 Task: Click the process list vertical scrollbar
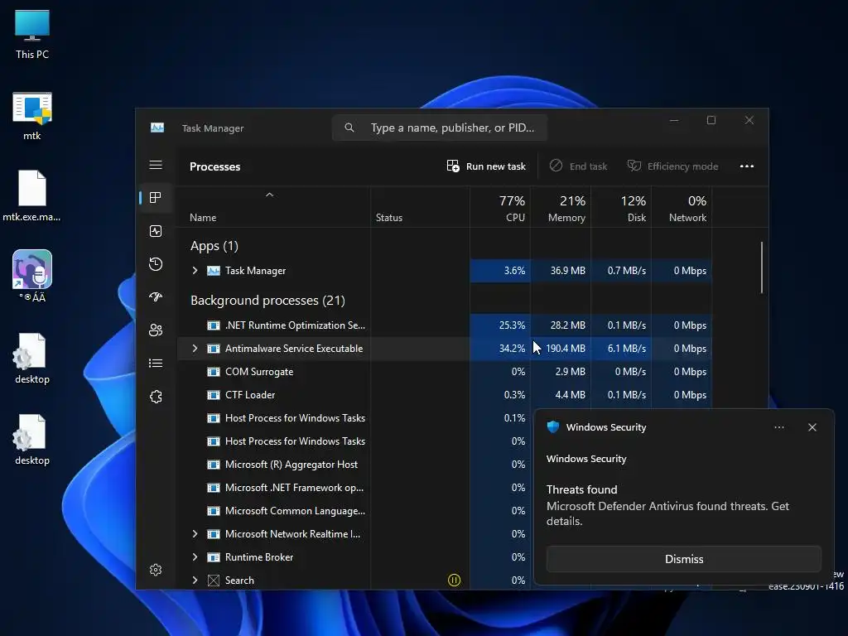click(x=762, y=267)
